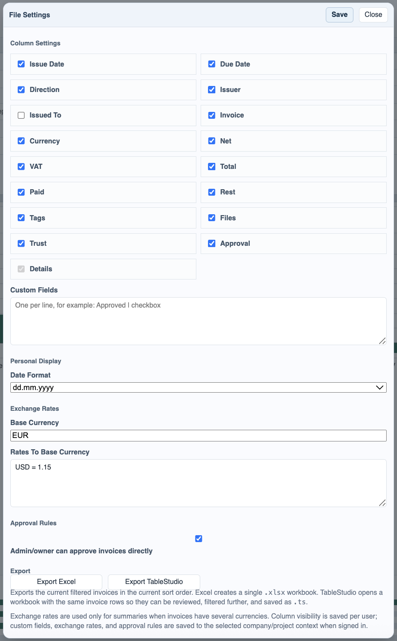The image size is (397, 641).
Task: Click the Base Currency EUR field
Action: tap(198, 435)
